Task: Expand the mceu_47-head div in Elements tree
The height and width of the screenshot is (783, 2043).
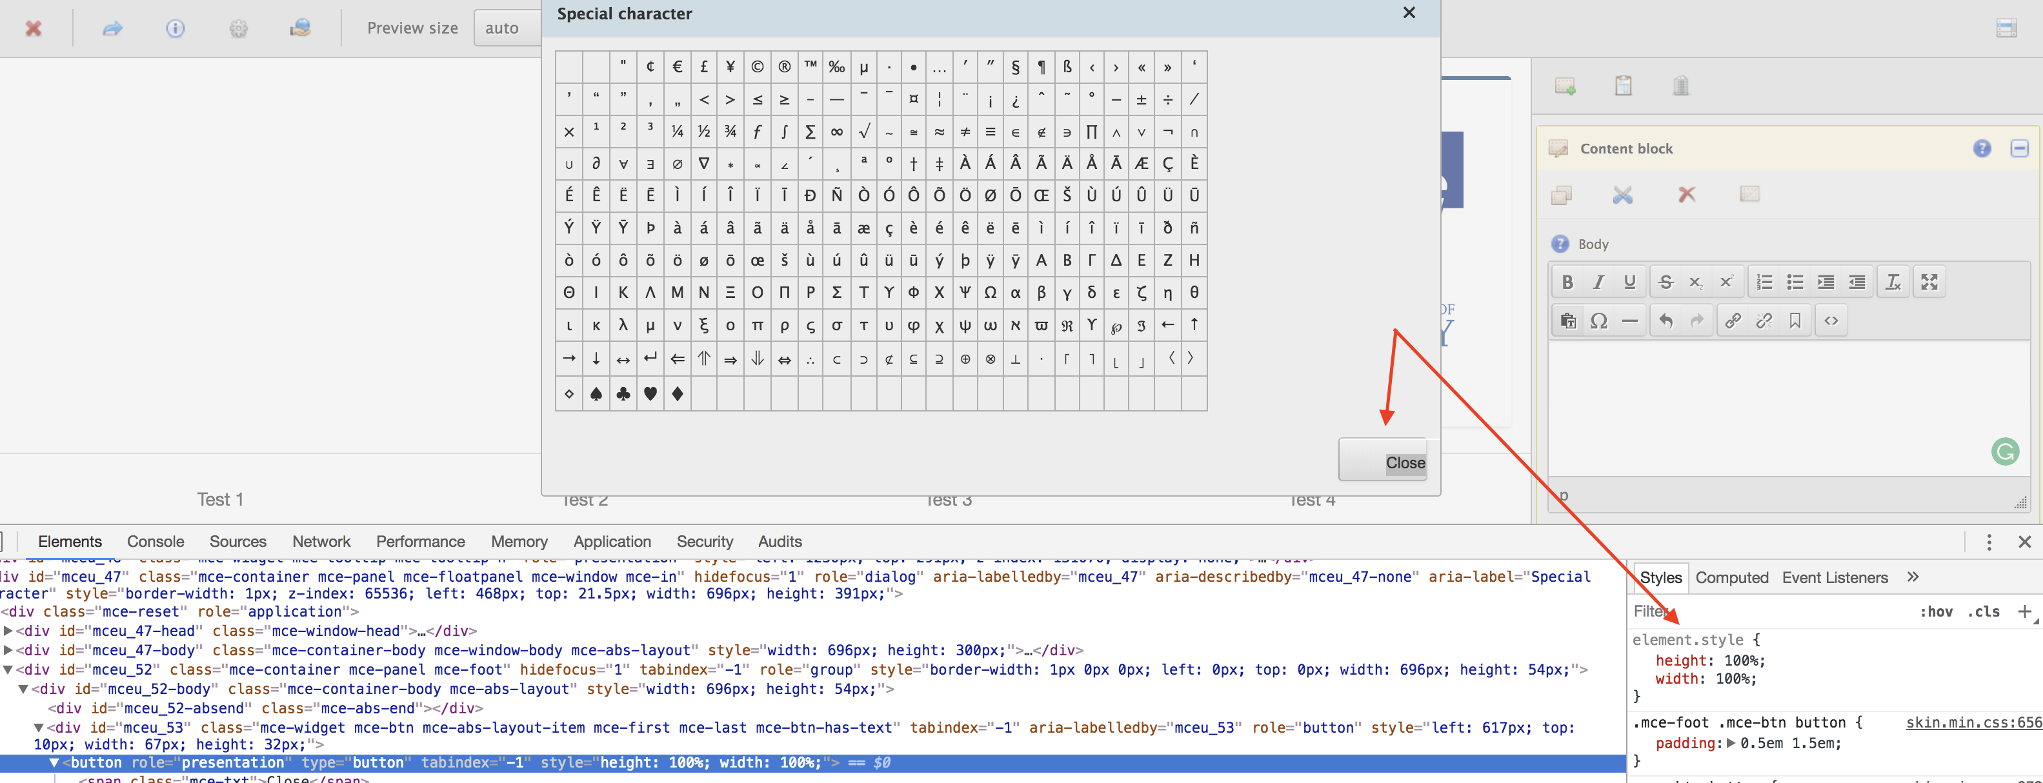Action: [8, 631]
